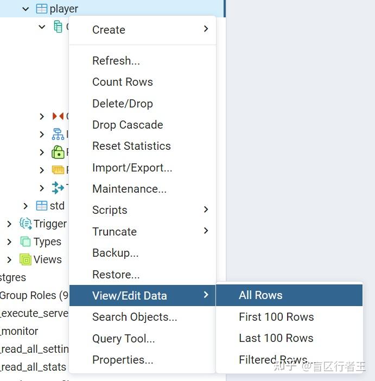Screen dimensions: 375x381
Task: Click the green padlock RLS policies icon
Action: (58, 152)
